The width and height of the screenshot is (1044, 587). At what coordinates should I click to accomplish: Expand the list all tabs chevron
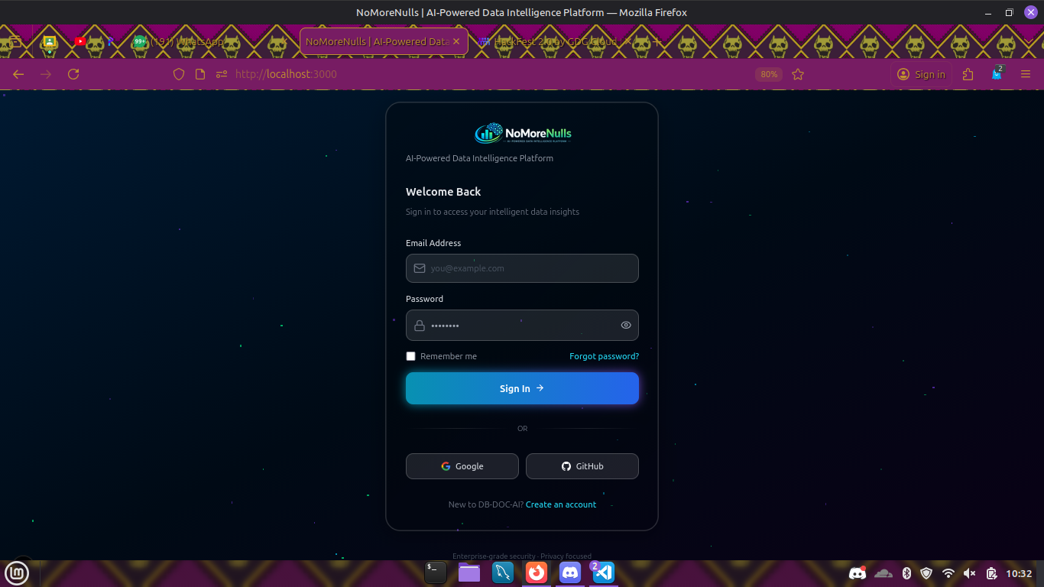1028,42
